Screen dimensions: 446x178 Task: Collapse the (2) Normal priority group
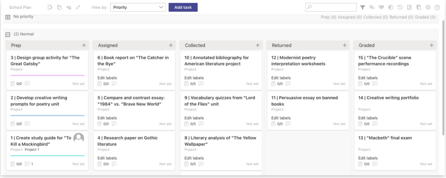coord(8,34)
